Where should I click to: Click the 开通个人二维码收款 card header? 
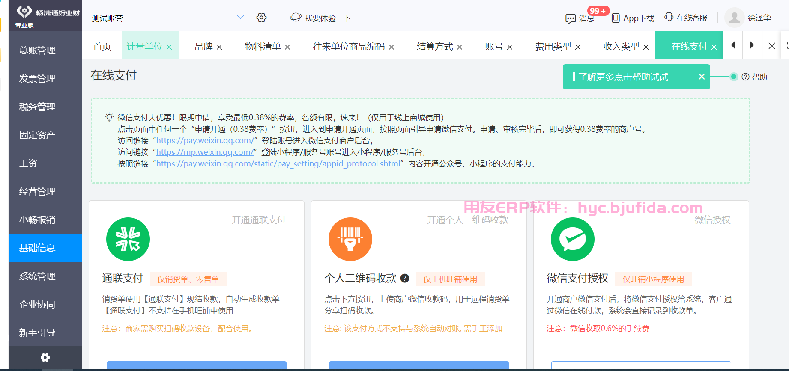(468, 220)
